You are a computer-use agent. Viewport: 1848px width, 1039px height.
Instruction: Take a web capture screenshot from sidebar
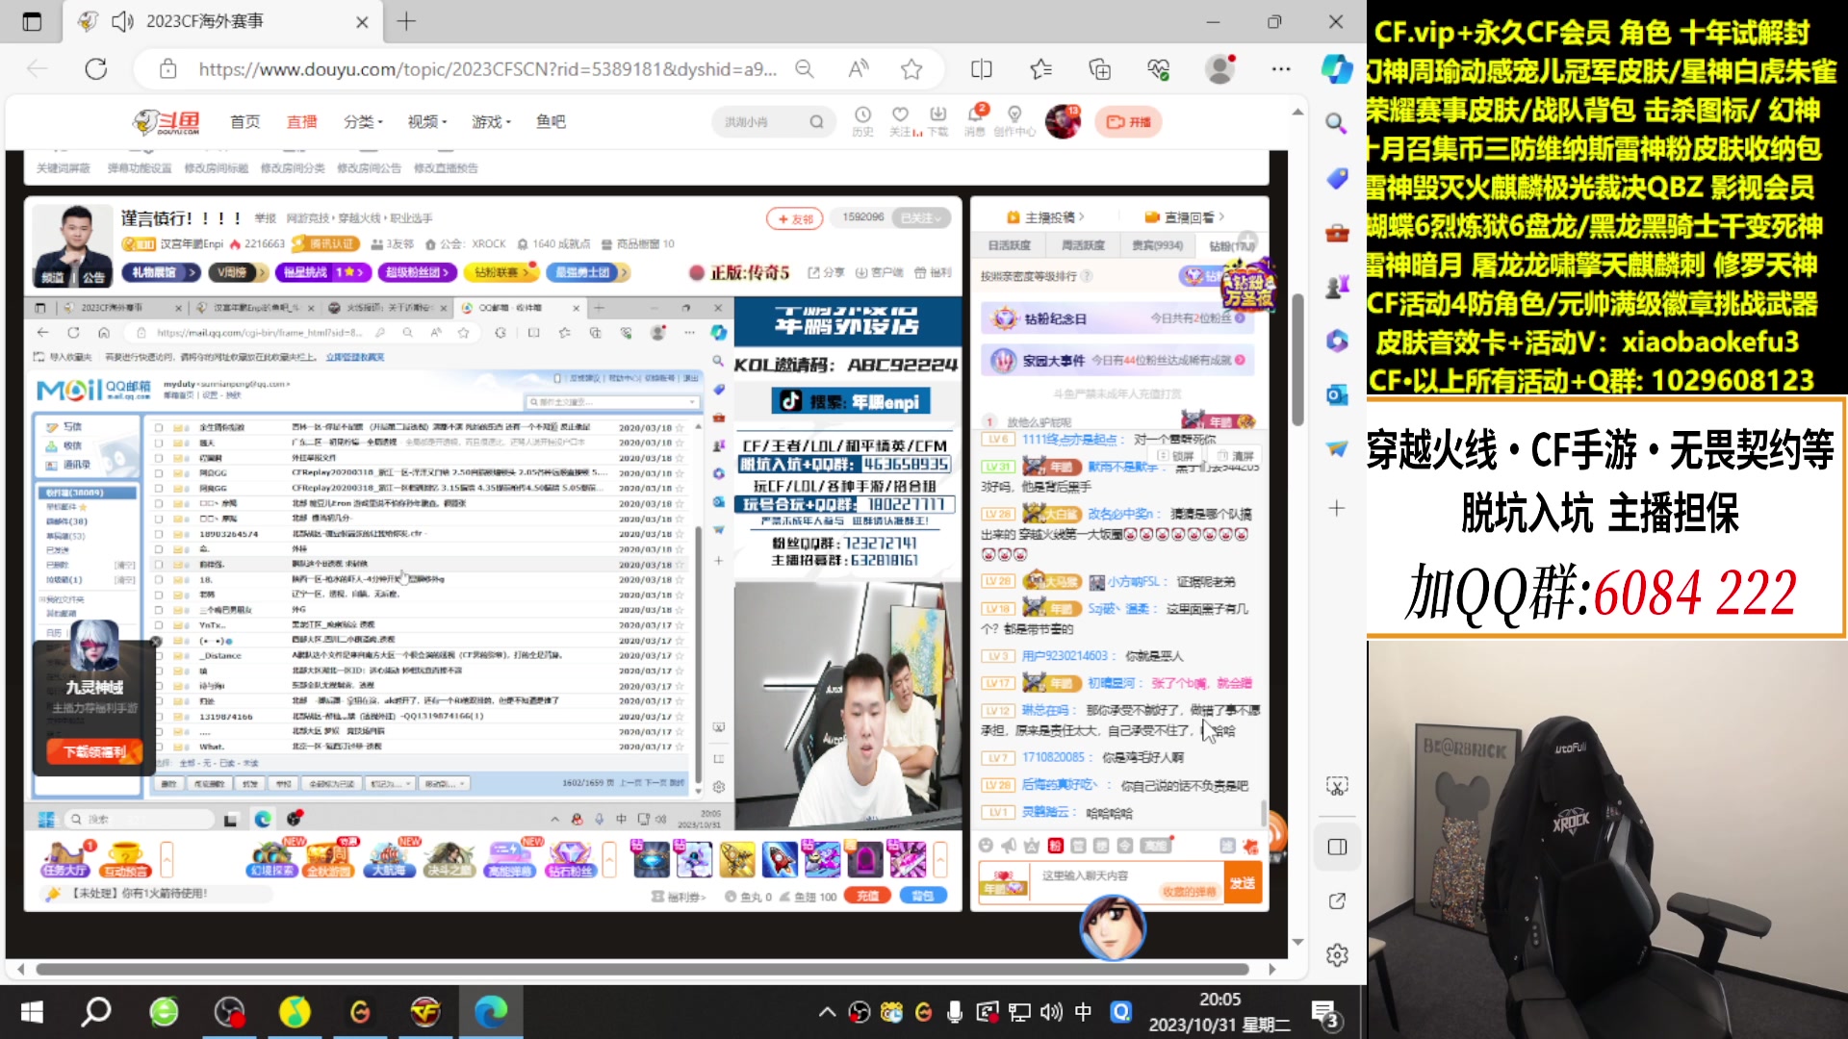(1337, 786)
